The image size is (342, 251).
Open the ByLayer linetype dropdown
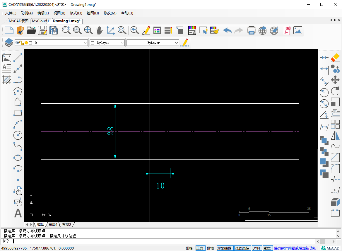point(176,43)
